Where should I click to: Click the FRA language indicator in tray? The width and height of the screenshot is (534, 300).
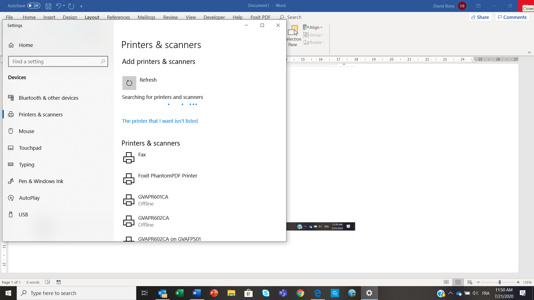(x=486, y=293)
